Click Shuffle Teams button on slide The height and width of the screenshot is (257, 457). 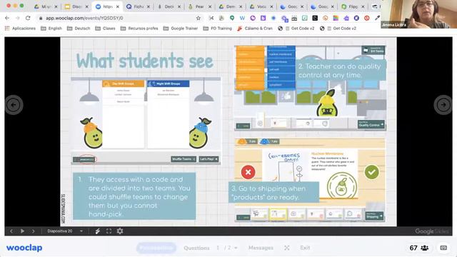pos(184,159)
